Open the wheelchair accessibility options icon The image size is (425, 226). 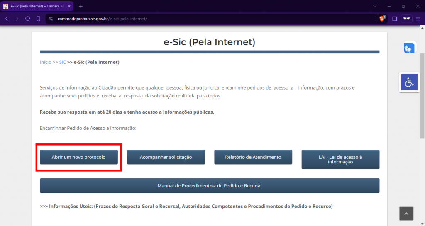point(409,83)
